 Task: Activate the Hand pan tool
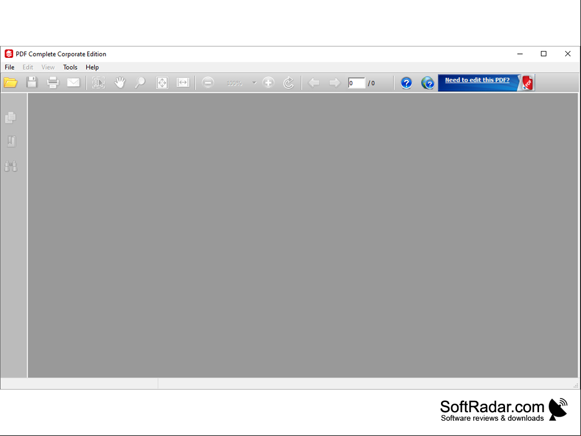click(x=120, y=82)
